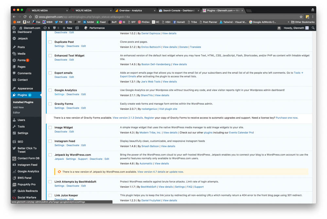Switch to Search Console - Dashboard tab
This screenshot has height=219, width=327.
tap(178, 10)
